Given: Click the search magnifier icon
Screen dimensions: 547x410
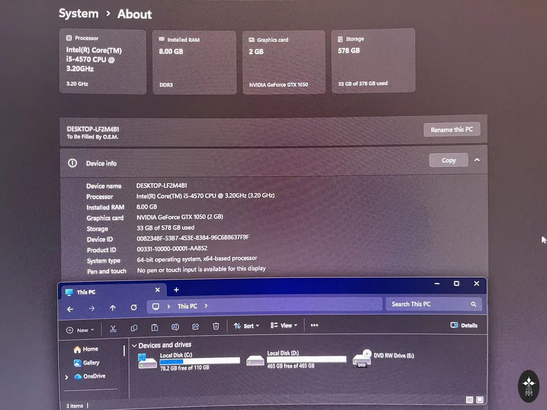Looking at the screenshot, I should 474,304.
